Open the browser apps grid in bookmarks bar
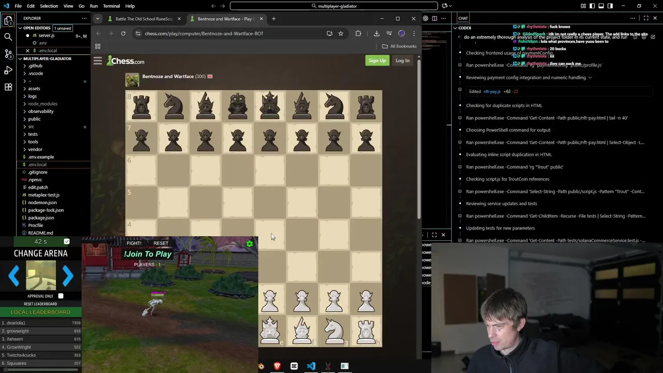This screenshot has width=663, height=373. coord(97,46)
